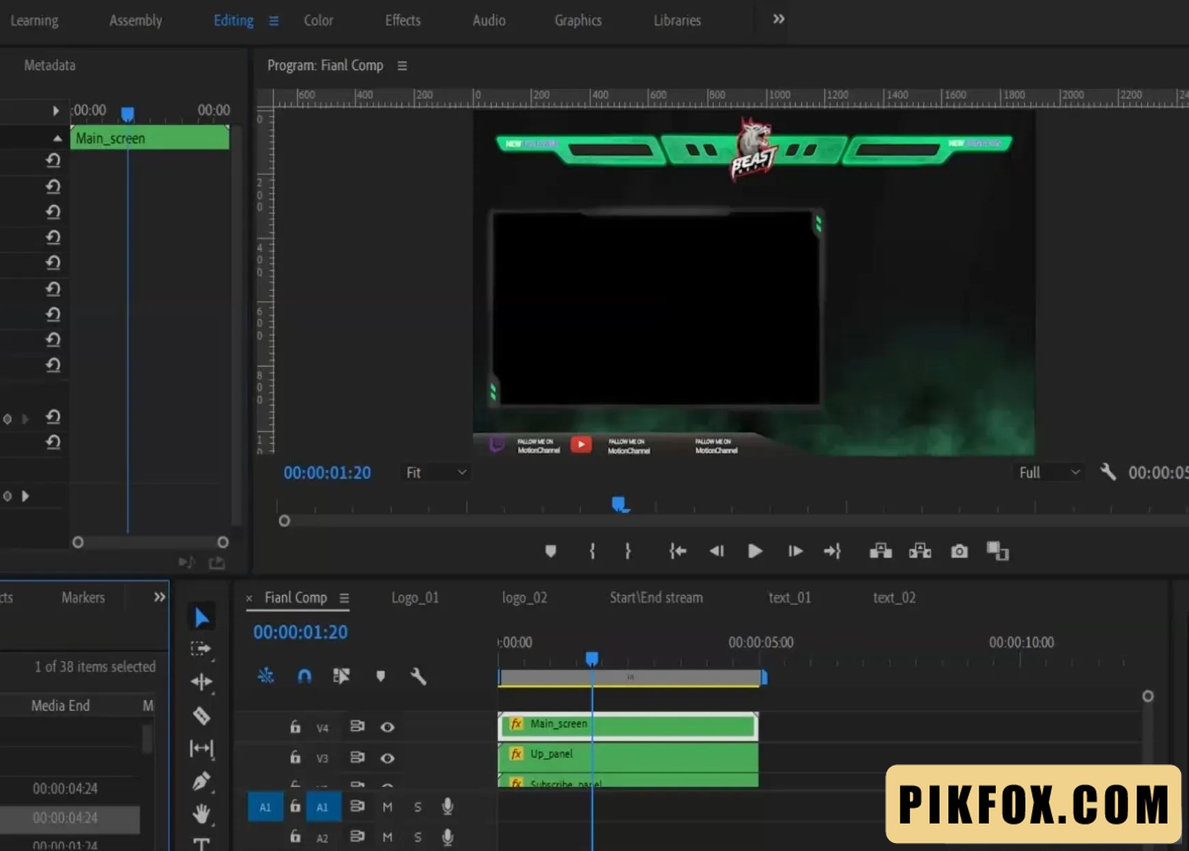Image resolution: width=1189 pixels, height=851 pixels.
Task: Collapse the Main_screen effect controls arrow
Action: pos(57,139)
